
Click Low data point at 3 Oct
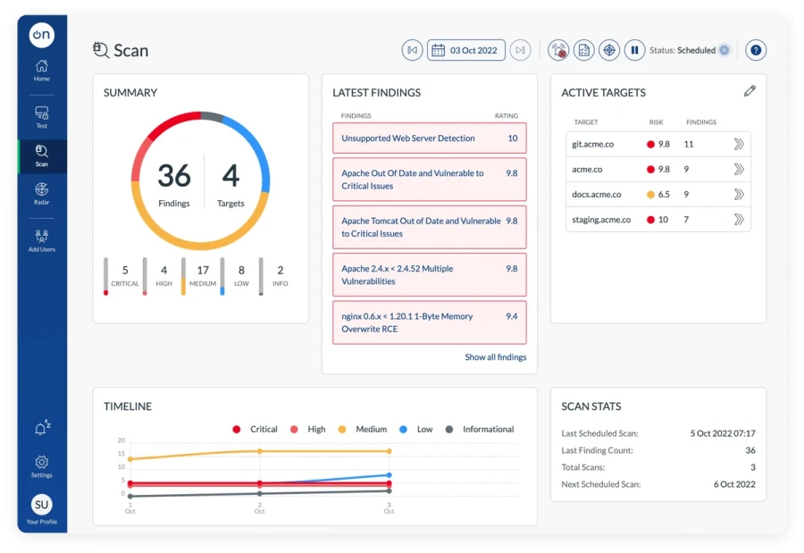click(389, 475)
